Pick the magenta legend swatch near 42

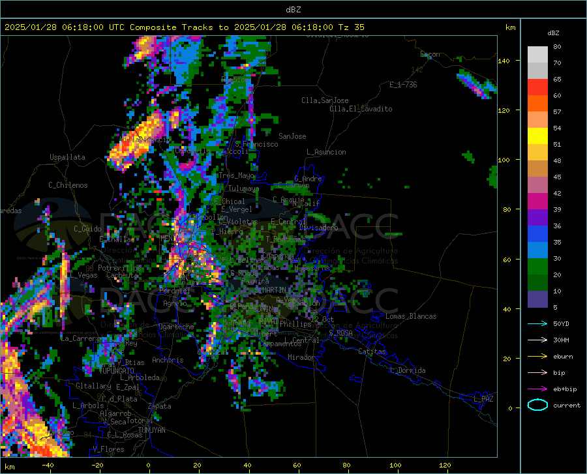coord(537,201)
